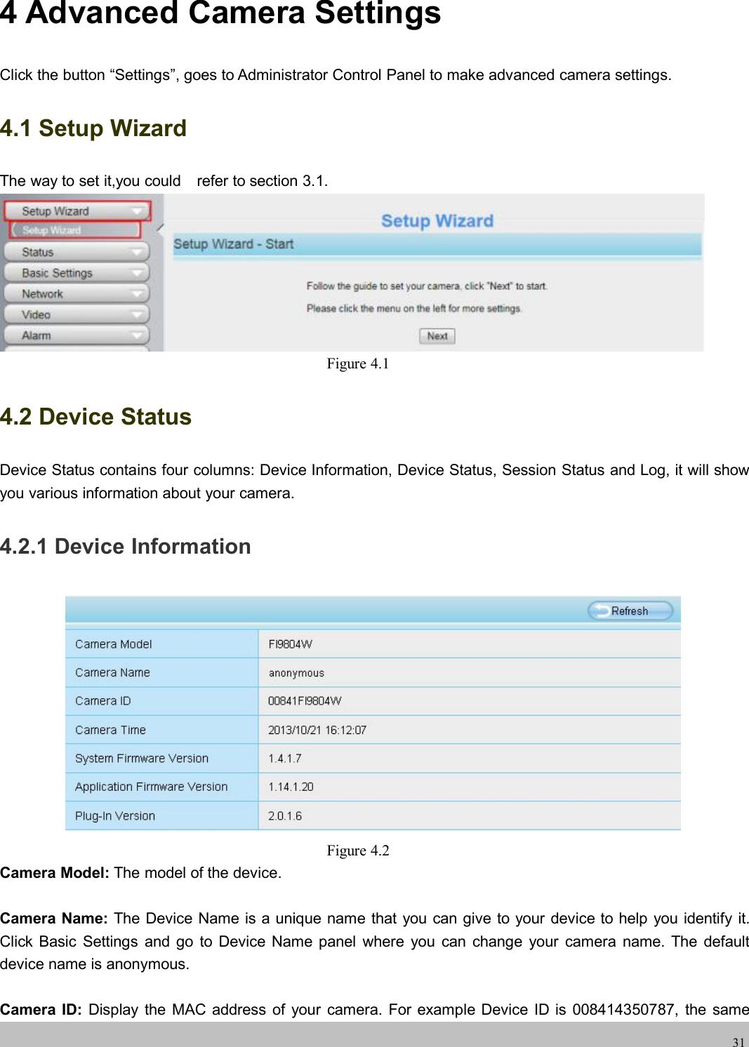Select the Setup Wizard submenu entry
This screenshot has height=1047, width=749.
pos(70,228)
